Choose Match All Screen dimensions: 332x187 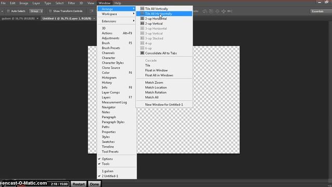pyautogui.click(x=164, y=97)
